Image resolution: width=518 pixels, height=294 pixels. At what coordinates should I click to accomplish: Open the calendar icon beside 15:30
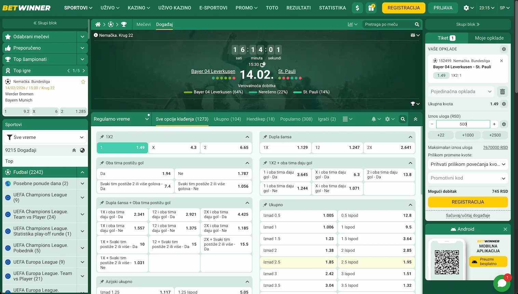pos(263,64)
